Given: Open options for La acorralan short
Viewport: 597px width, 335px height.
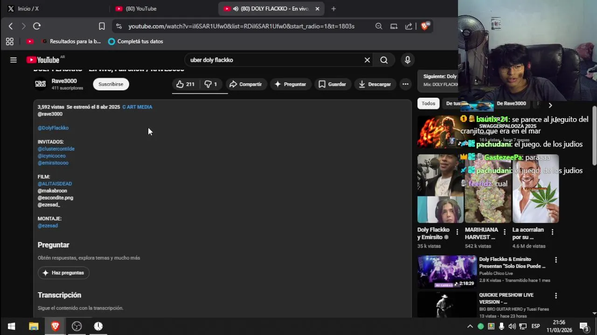Looking at the screenshot, I should 552,232.
